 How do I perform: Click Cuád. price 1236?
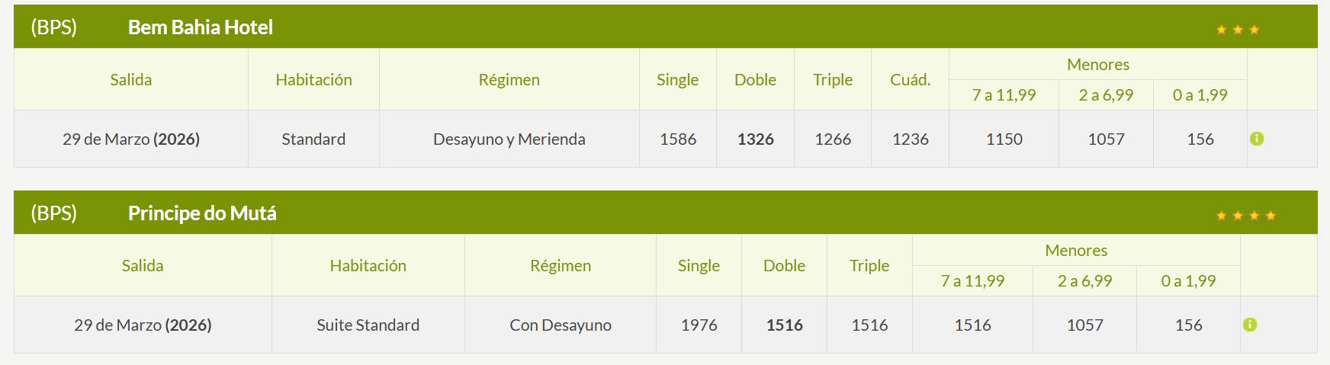(x=910, y=139)
